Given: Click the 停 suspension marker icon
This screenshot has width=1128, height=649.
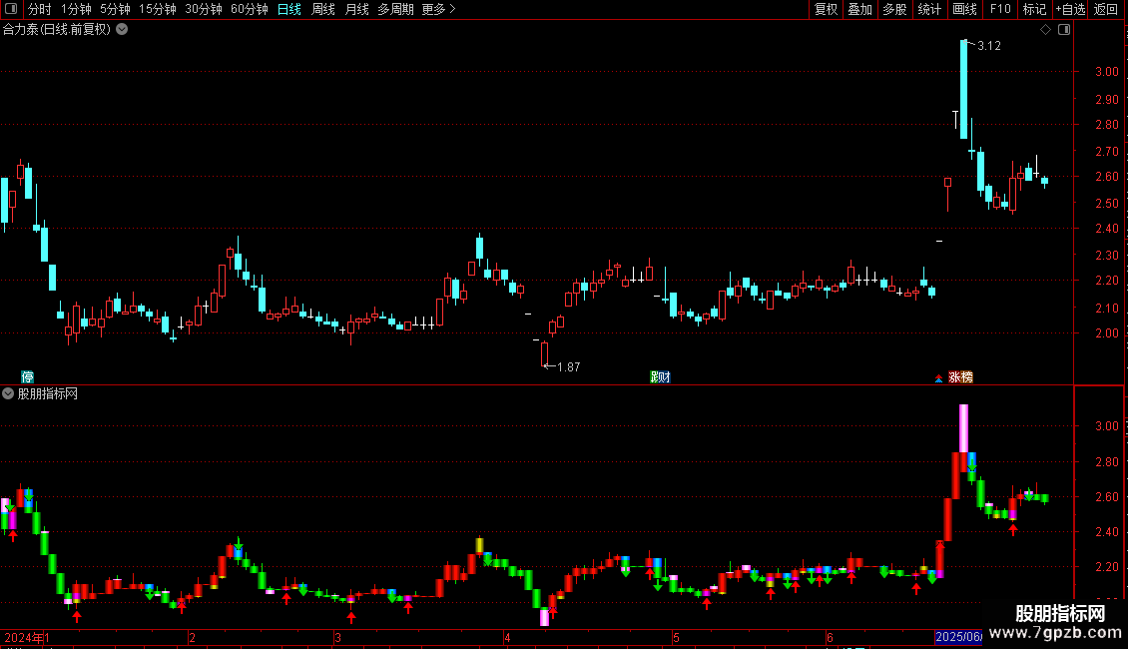Looking at the screenshot, I should point(27,377).
